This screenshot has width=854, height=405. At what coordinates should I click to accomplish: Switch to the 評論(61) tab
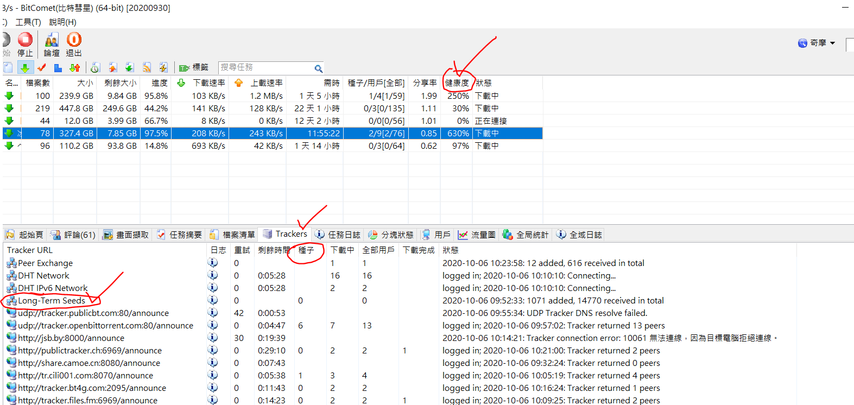(73, 235)
